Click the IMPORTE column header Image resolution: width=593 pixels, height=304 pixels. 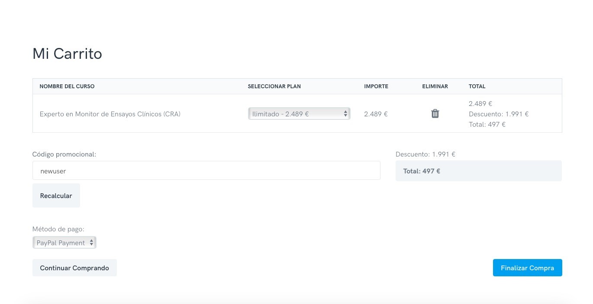click(376, 86)
